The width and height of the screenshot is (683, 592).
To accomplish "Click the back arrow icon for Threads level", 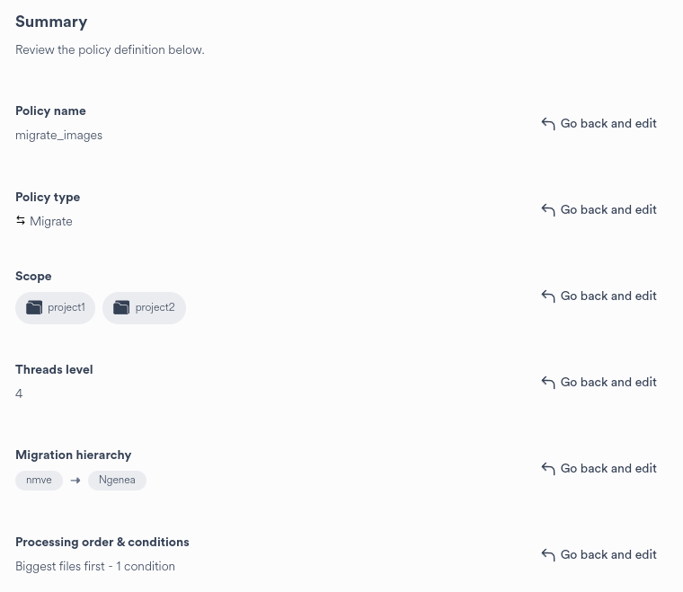I will 548,383.
